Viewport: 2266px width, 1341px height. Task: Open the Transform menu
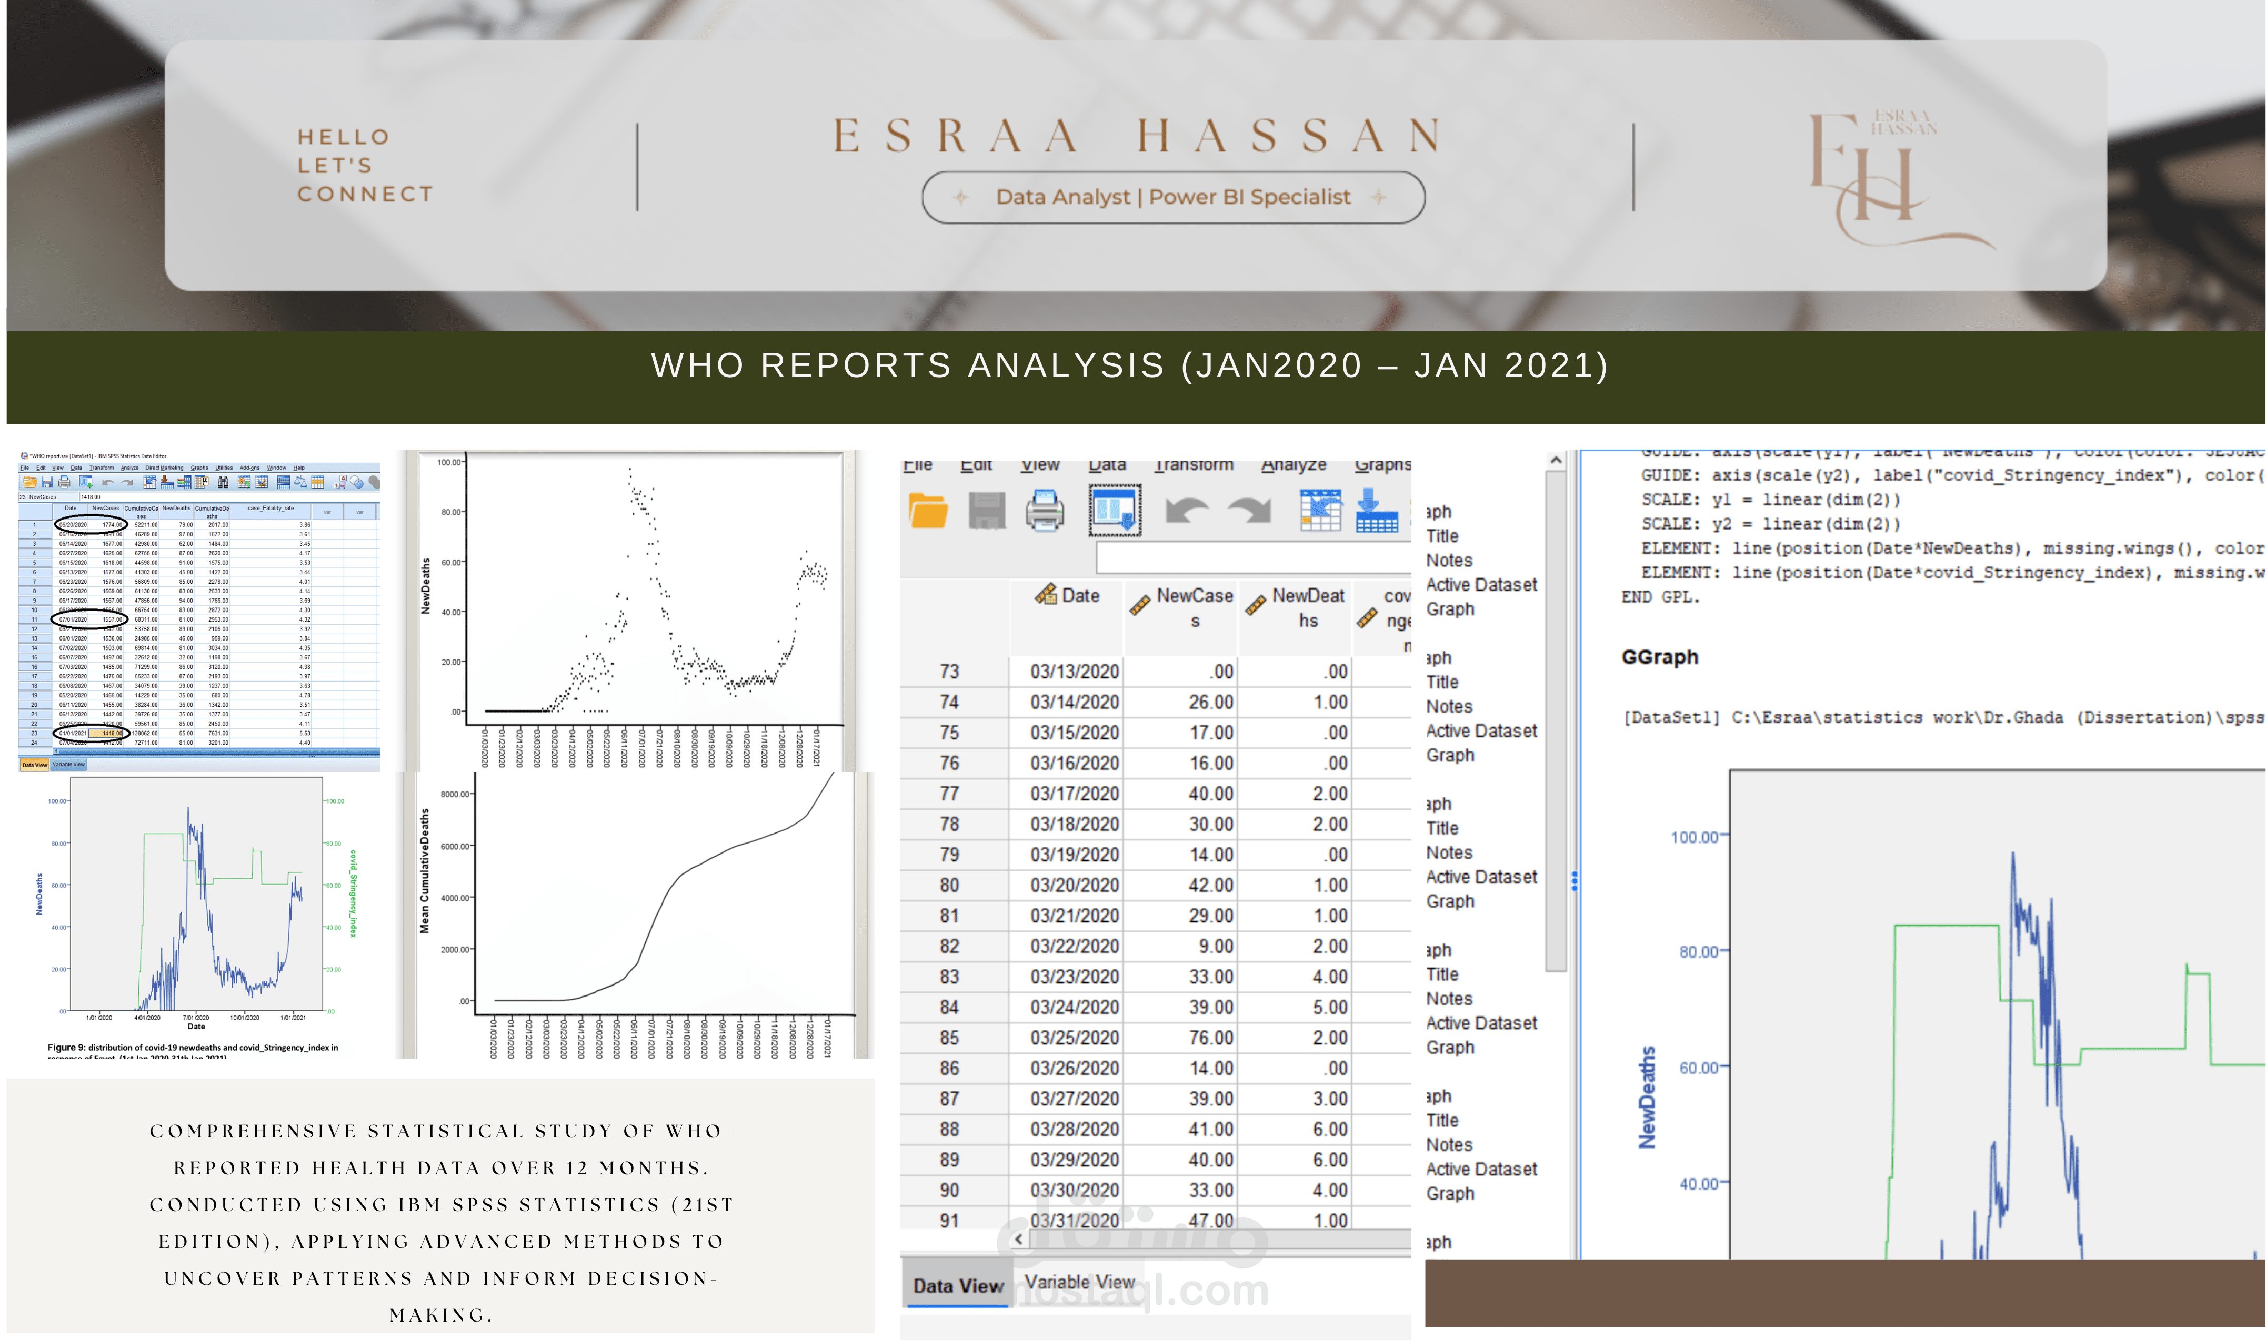pyautogui.click(x=101, y=467)
